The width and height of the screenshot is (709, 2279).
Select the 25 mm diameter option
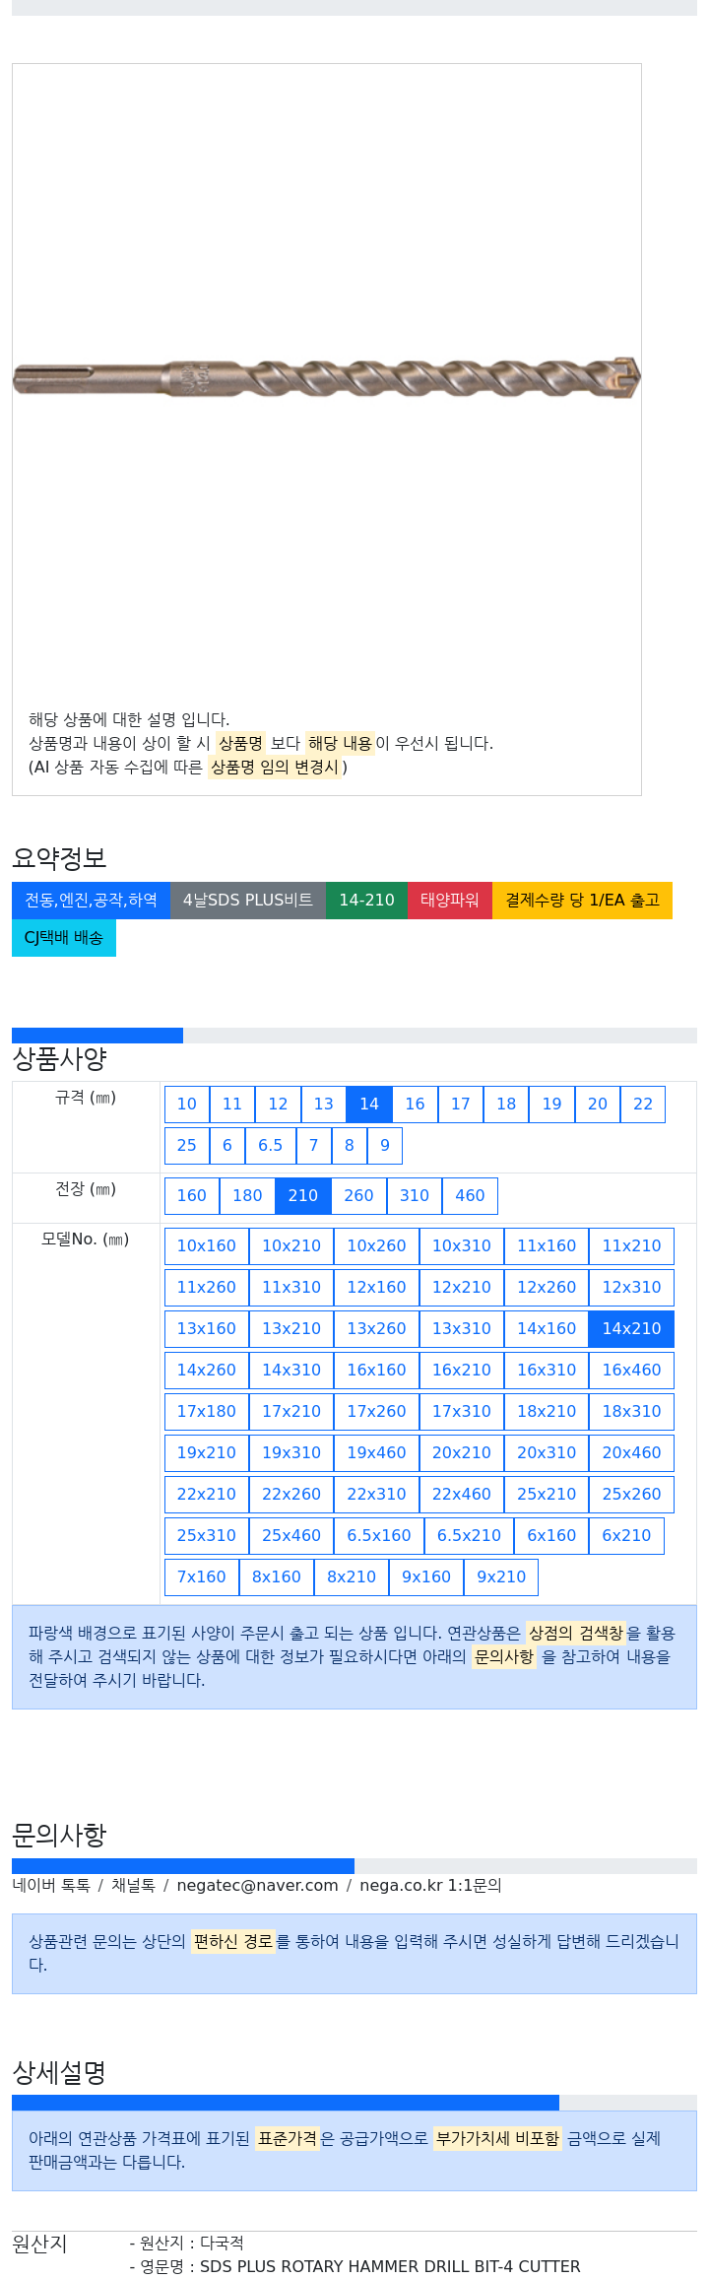click(x=187, y=1146)
